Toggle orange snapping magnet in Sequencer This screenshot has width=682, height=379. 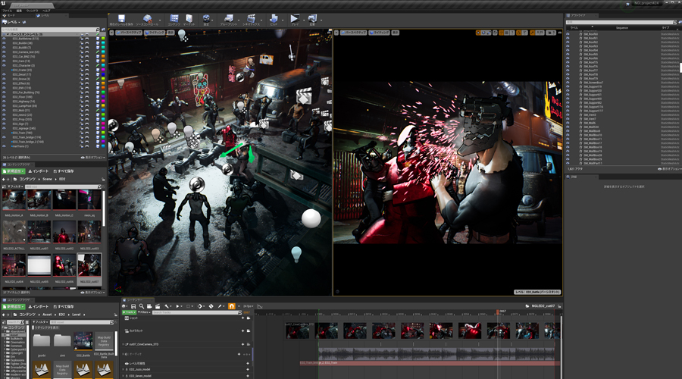(232, 306)
